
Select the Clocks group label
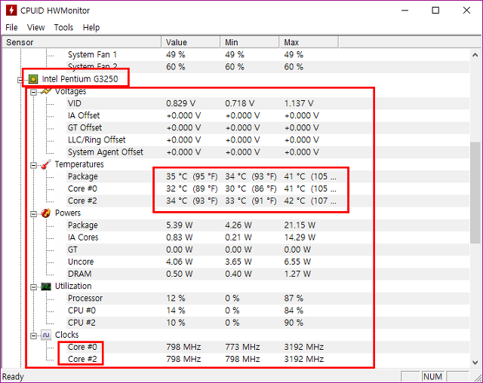67,335
